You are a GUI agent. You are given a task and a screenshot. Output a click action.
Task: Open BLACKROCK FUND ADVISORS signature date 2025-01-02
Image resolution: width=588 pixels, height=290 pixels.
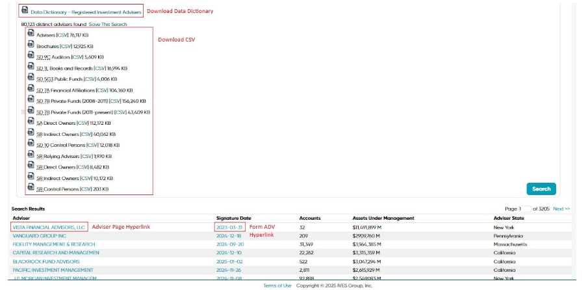pos(229,261)
